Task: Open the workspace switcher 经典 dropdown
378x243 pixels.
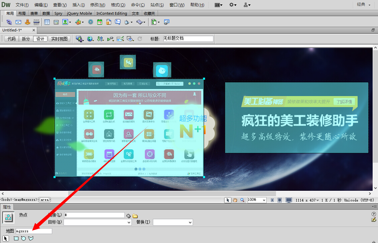Action: point(364,5)
